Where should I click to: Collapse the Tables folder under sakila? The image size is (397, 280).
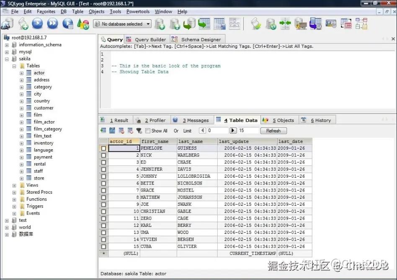point(14,66)
